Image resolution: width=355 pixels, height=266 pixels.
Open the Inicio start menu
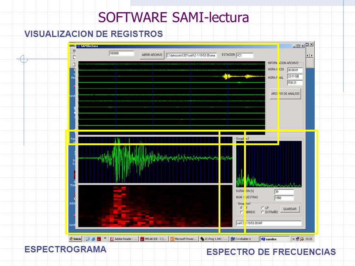[x=75, y=239]
